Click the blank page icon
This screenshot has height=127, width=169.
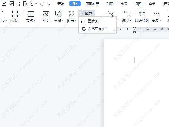pyautogui.click(x=2, y=14)
